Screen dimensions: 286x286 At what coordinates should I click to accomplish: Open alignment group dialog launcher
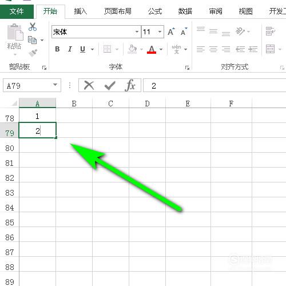click(x=282, y=67)
